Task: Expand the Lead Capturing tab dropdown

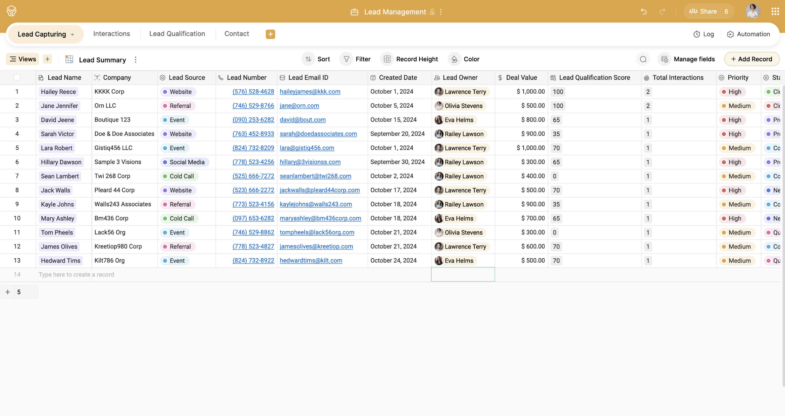Action: [72, 35]
